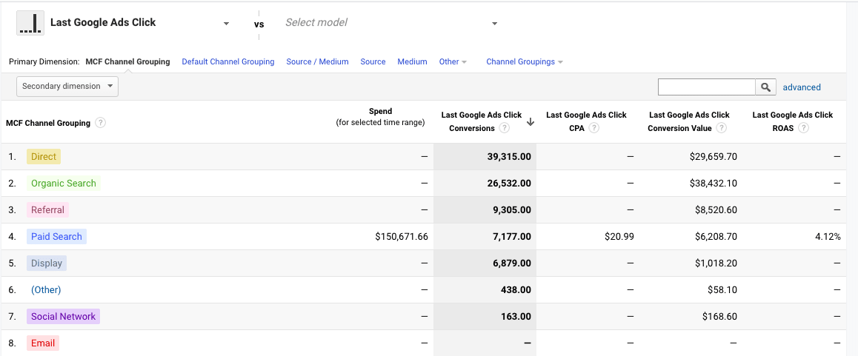
Task: Open the Other dimension dropdown
Action: point(453,62)
